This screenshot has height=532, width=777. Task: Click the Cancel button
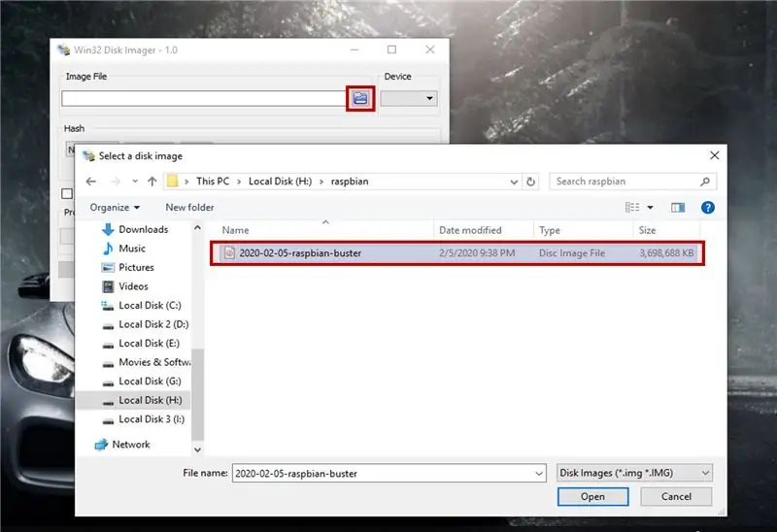(676, 496)
